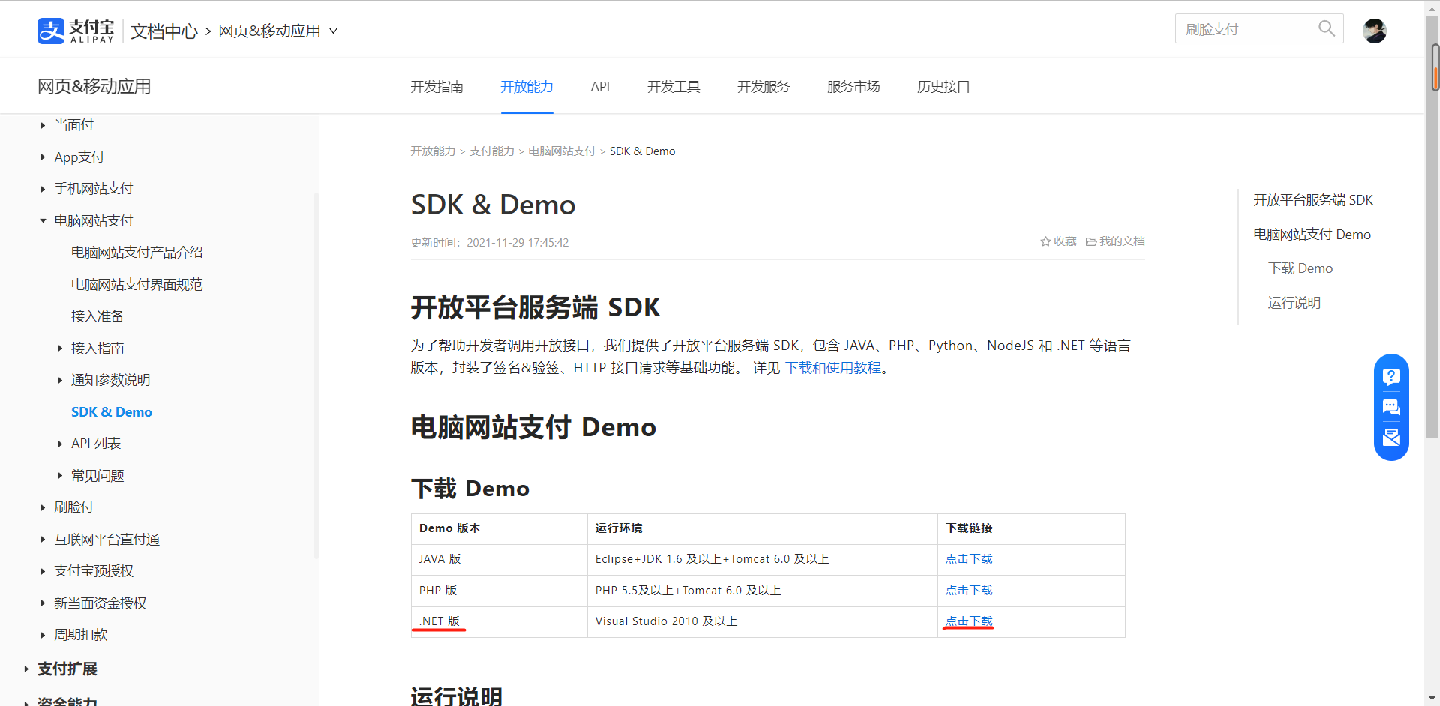Expand 互联网平台直付通 tree item

coord(43,540)
